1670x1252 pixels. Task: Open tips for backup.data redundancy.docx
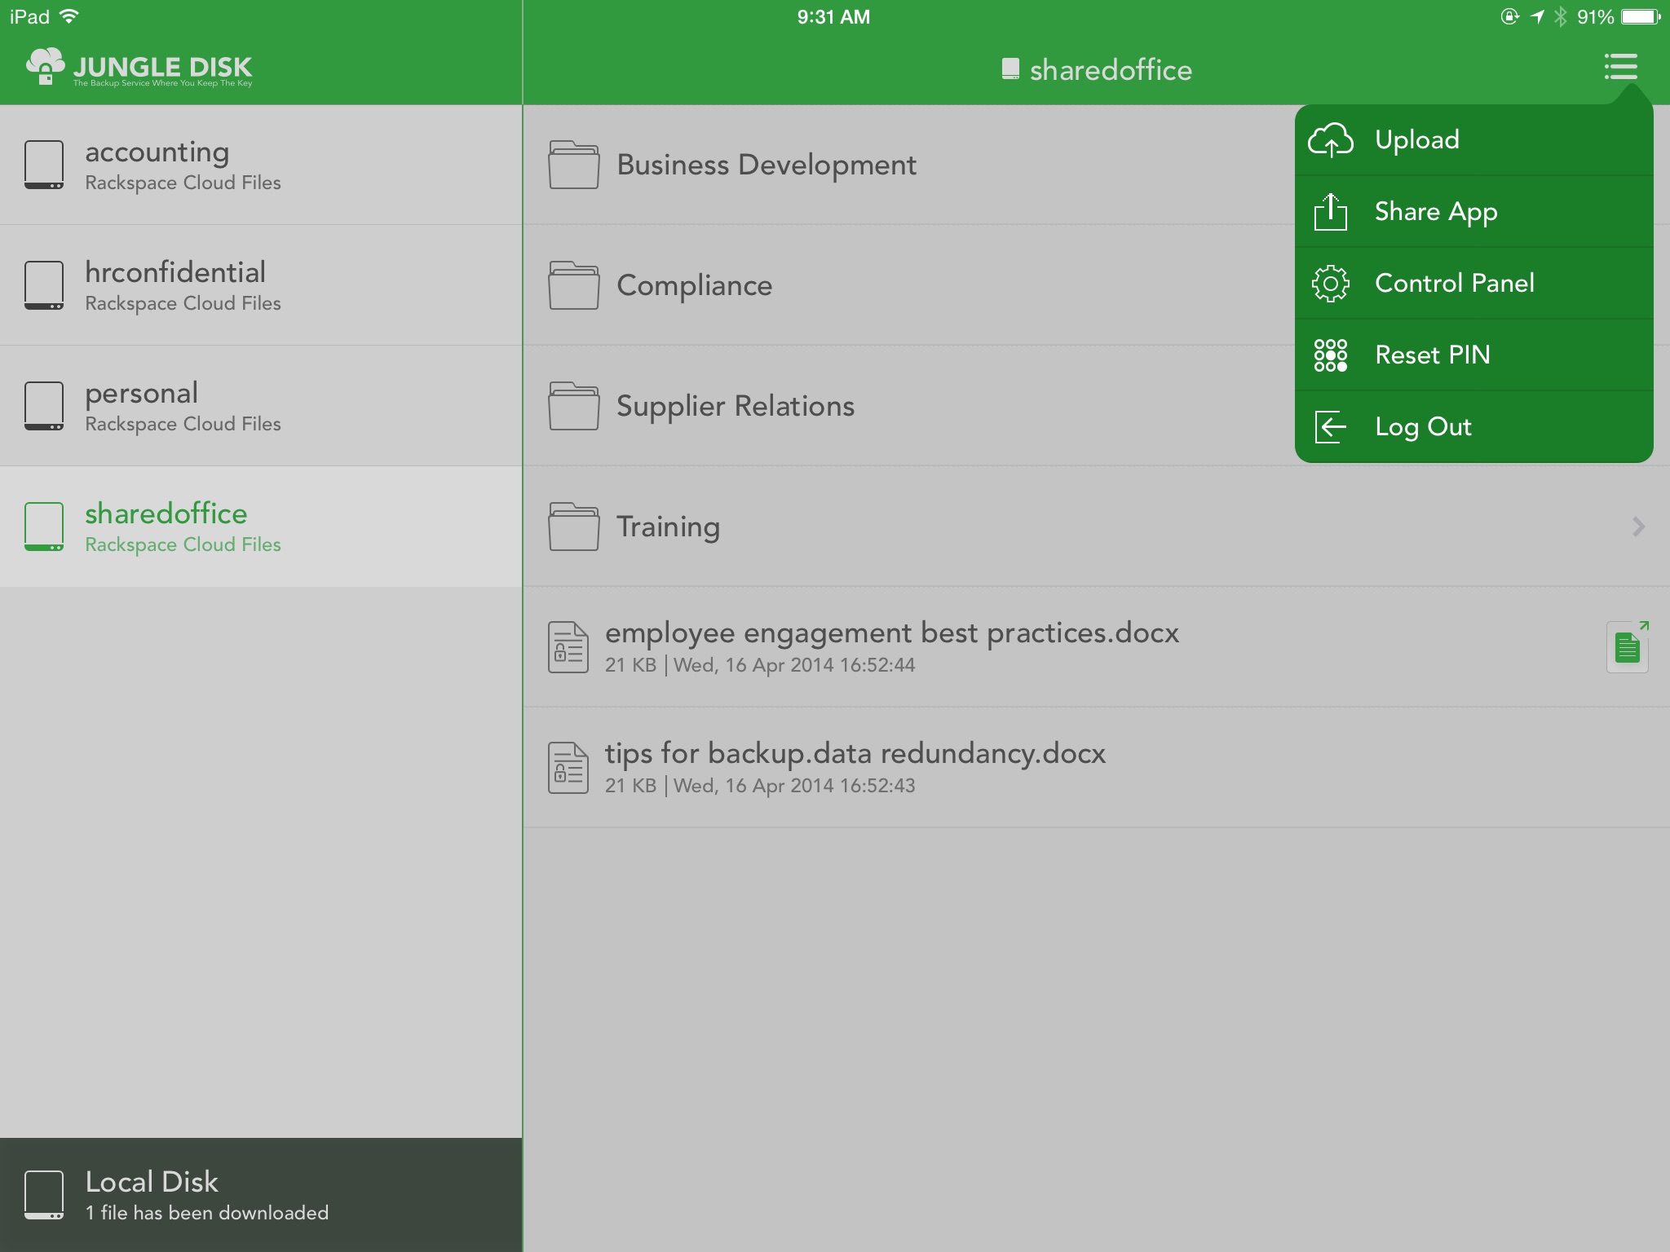click(1096, 768)
